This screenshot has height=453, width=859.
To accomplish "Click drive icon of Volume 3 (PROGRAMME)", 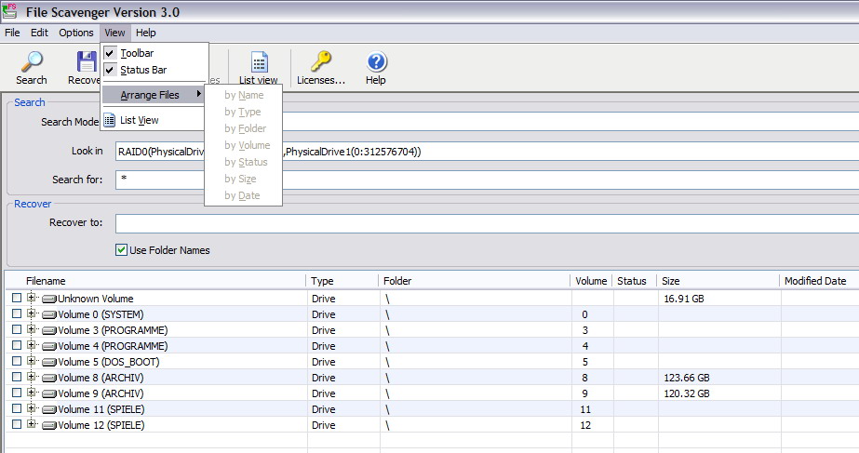I will pyautogui.click(x=49, y=331).
